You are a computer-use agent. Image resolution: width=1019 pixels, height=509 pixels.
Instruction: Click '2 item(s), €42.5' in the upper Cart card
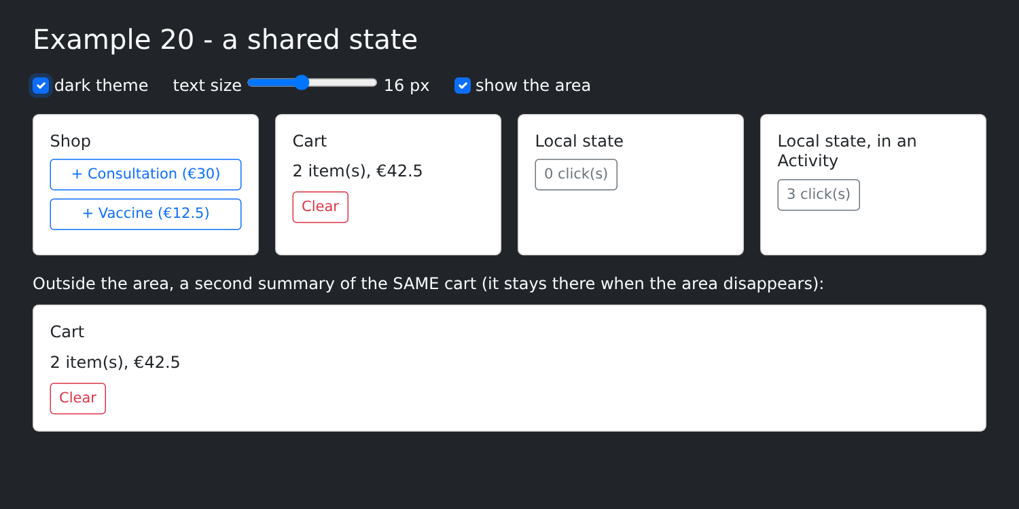tap(357, 171)
